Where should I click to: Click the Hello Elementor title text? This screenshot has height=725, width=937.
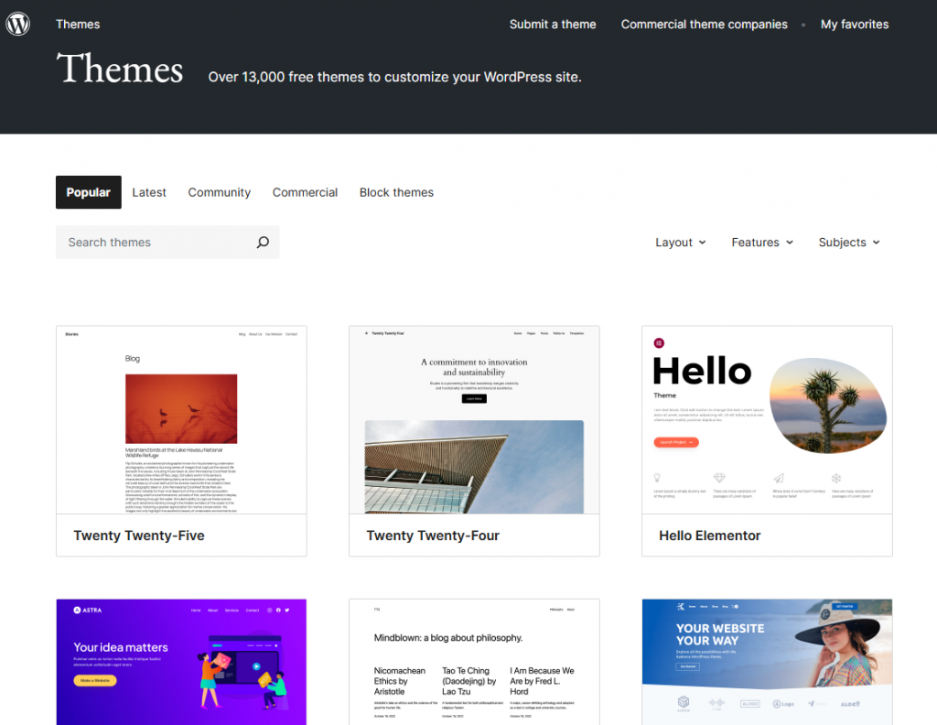pos(709,536)
